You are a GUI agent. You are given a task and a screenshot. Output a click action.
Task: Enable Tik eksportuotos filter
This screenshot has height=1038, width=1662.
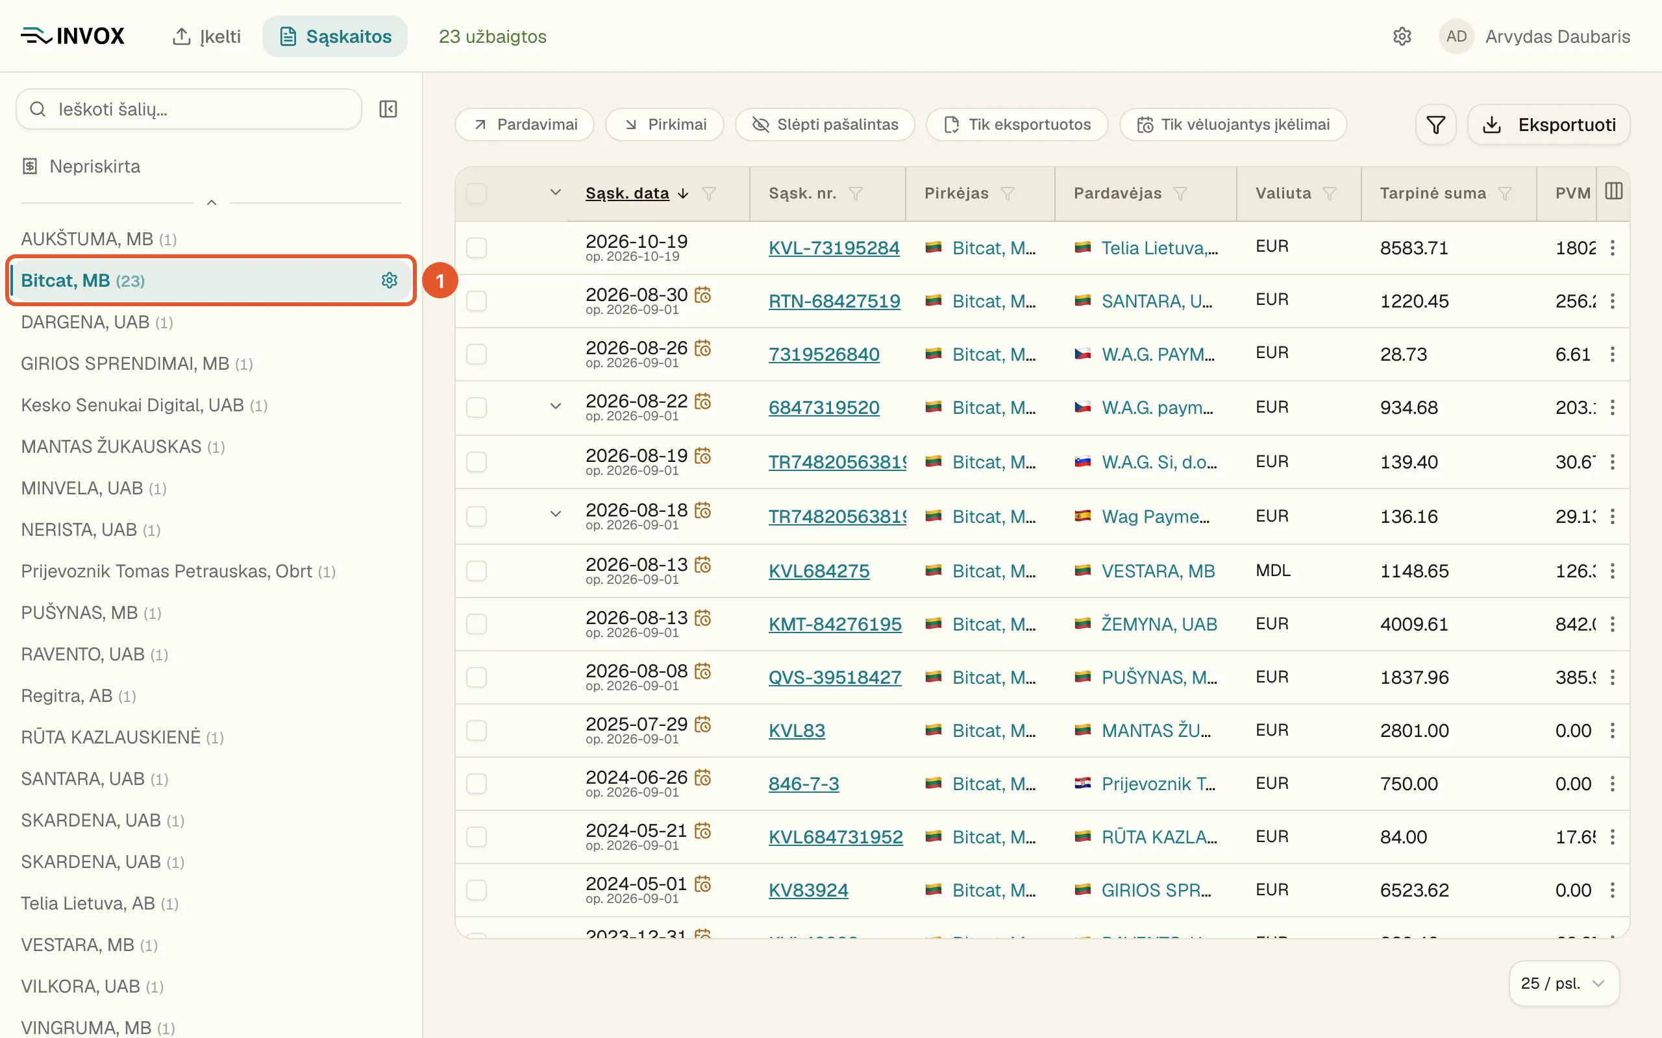[x=1017, y=125]
